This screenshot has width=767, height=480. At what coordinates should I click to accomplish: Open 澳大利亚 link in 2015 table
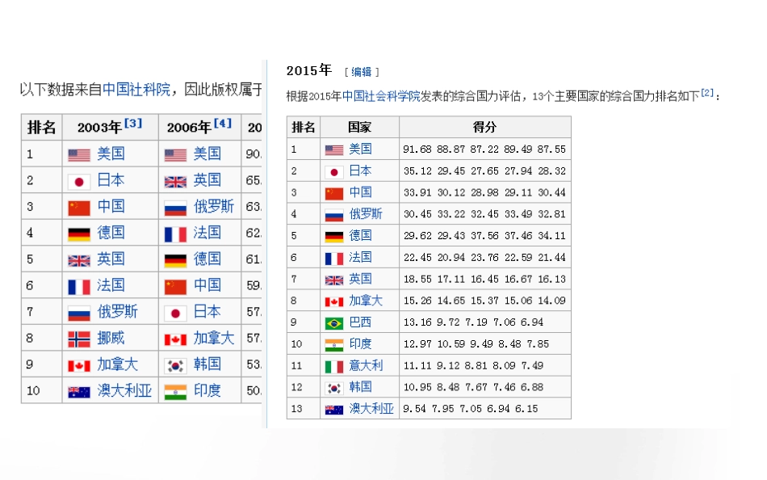[x=371, y=408]
